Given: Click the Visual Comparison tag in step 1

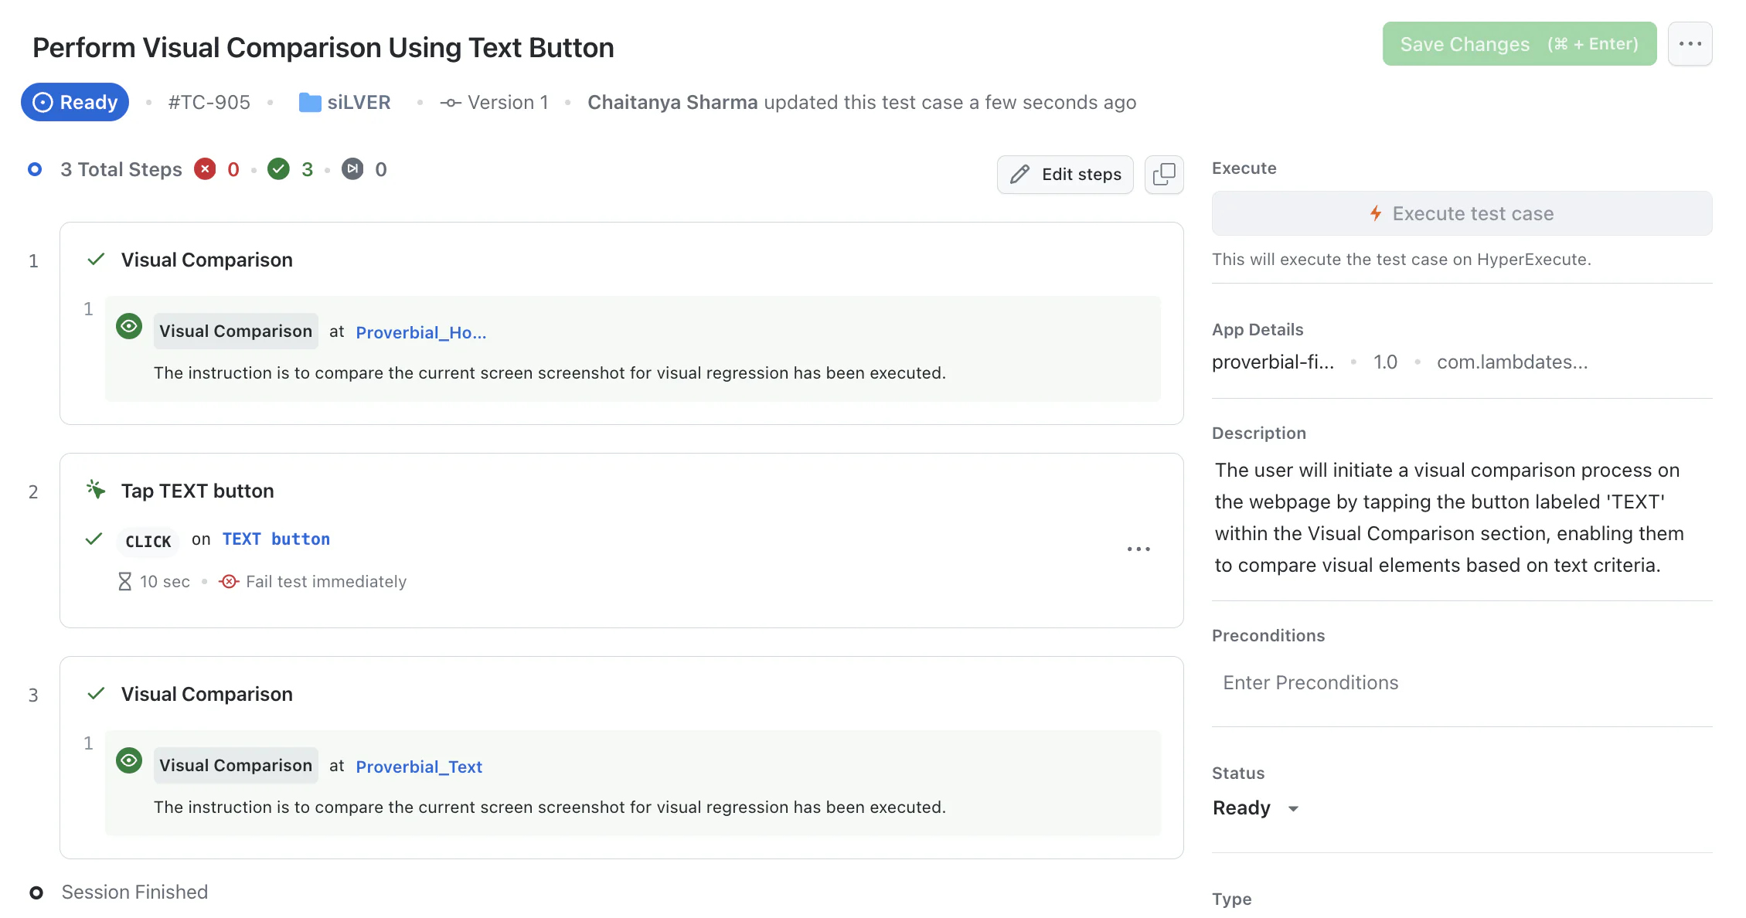Looking at the screenshot, I should [x=236, y=331].
